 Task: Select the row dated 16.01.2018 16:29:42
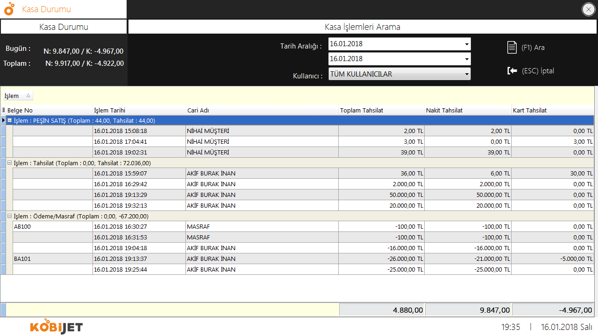pos(304,184)
